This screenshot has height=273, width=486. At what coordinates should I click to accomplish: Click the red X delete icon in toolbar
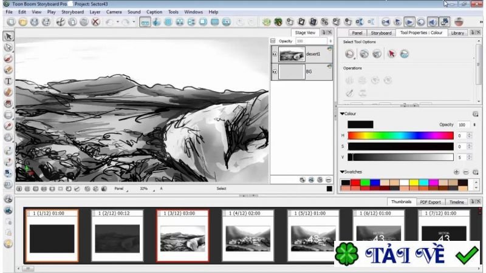[95, 22]
